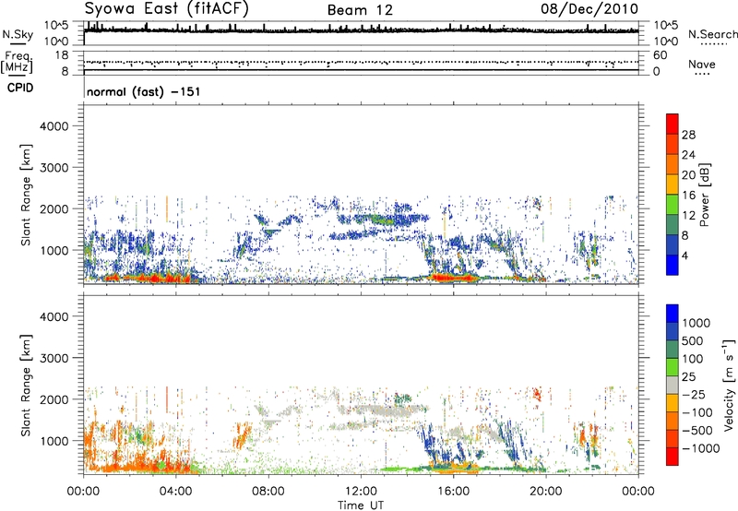
Task: Click the yellow 16-20 dB Power colorbar segment
Action: pos(673,184)
